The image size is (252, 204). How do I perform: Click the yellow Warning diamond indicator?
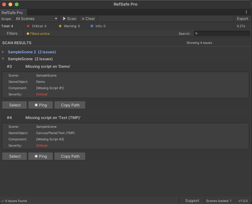pyautogui.click(x=60, y=26)
